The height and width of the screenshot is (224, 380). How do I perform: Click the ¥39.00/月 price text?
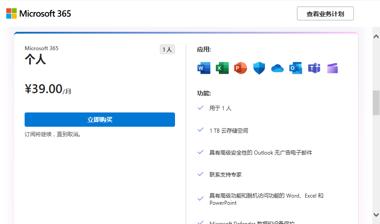coord(48,89)
